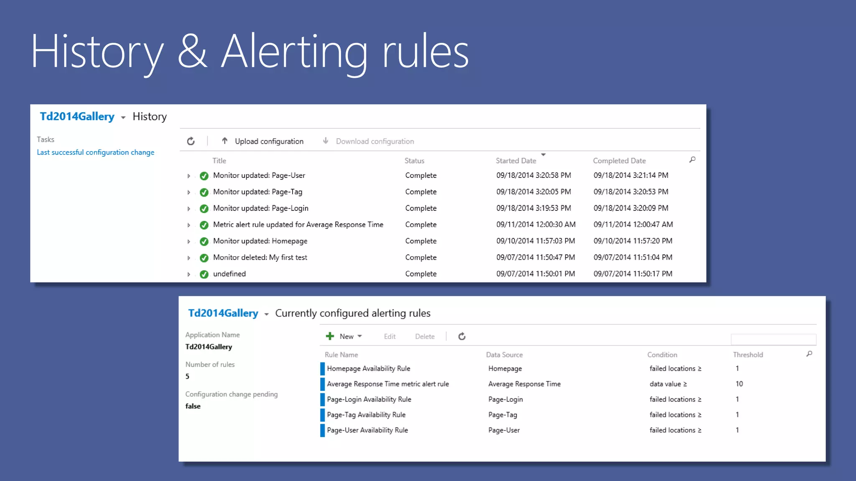Open search in the alerting rules table
The width and height of the screenshot is (856, 481).
(809, 354)
